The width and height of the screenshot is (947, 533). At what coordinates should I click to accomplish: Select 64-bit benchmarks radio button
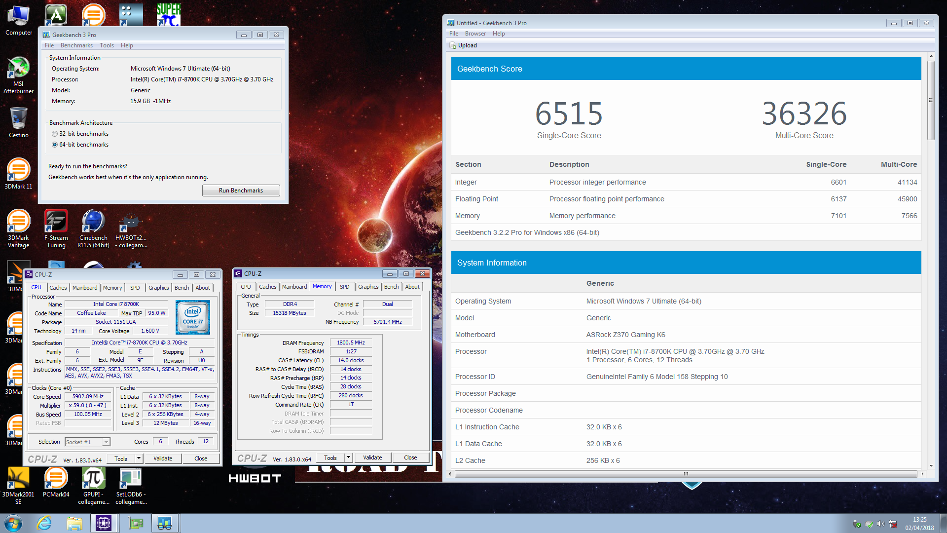[x=54, y=145]
